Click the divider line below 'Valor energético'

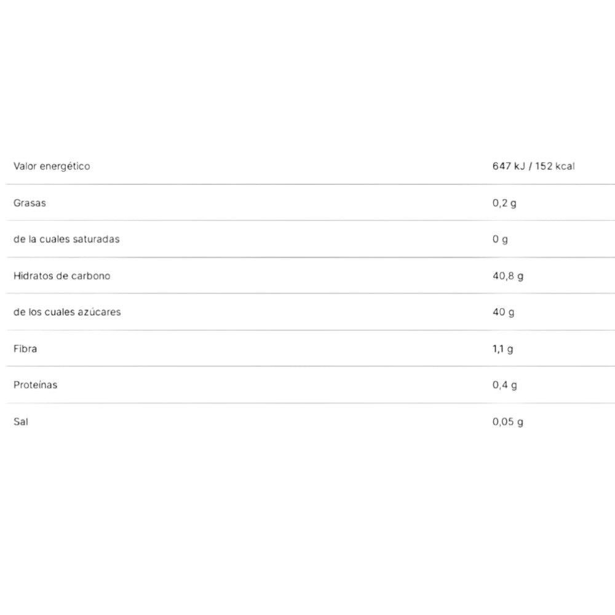(307, 184)
